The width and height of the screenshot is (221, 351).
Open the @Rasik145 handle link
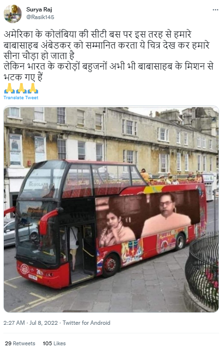(x=40, y=17)
